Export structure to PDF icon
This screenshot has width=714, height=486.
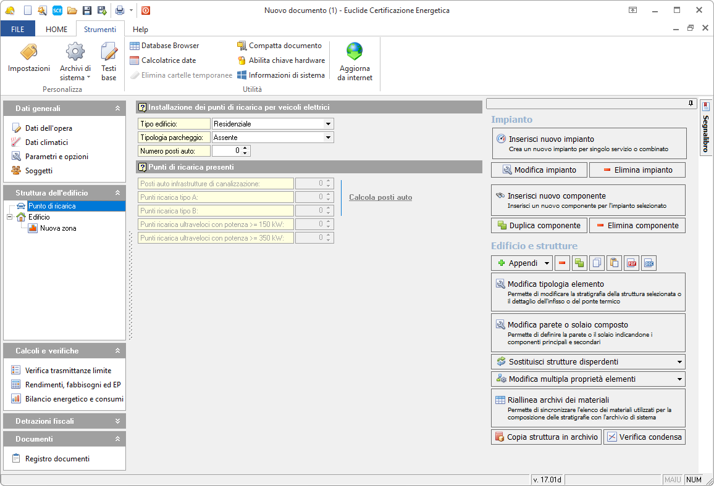[631, 263]
